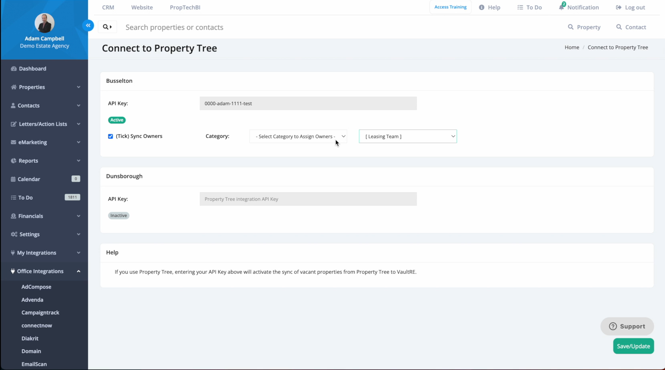Expand the Properties sidebar menu
The height and width of the screenshot is (370, 665).
44,87
